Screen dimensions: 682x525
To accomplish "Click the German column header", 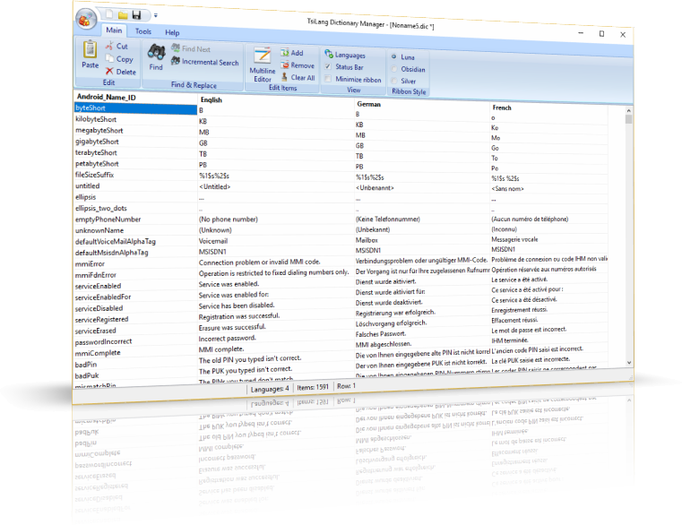I will coord(422,105).
